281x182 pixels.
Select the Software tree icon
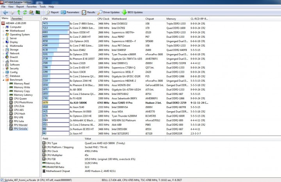7,65
